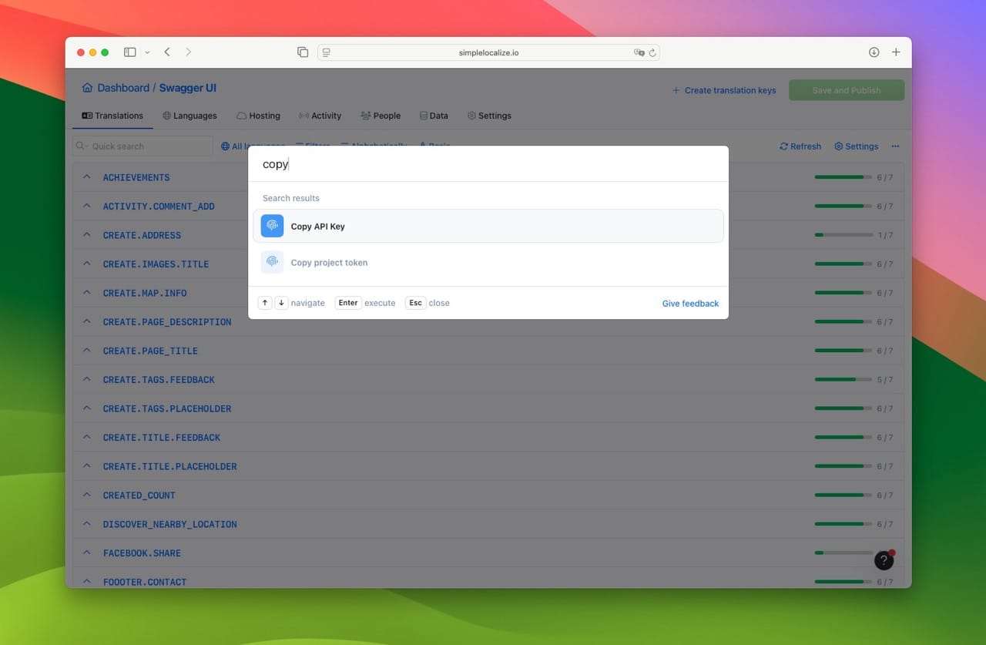The image size is (986, 645).
Task: Click the reload page icon in address bar
Action: 652,52
